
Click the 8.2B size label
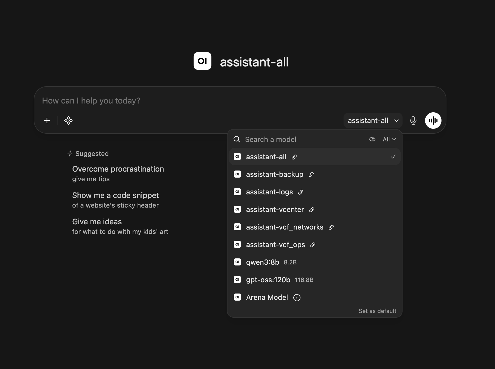pos(290,262)
